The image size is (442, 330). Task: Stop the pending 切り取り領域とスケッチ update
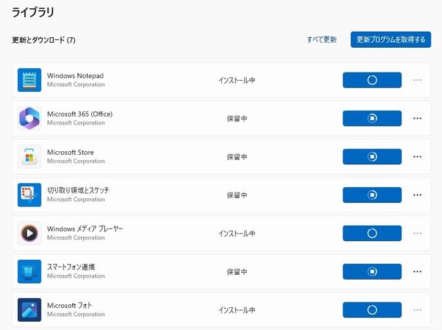[x=372, y=195]
